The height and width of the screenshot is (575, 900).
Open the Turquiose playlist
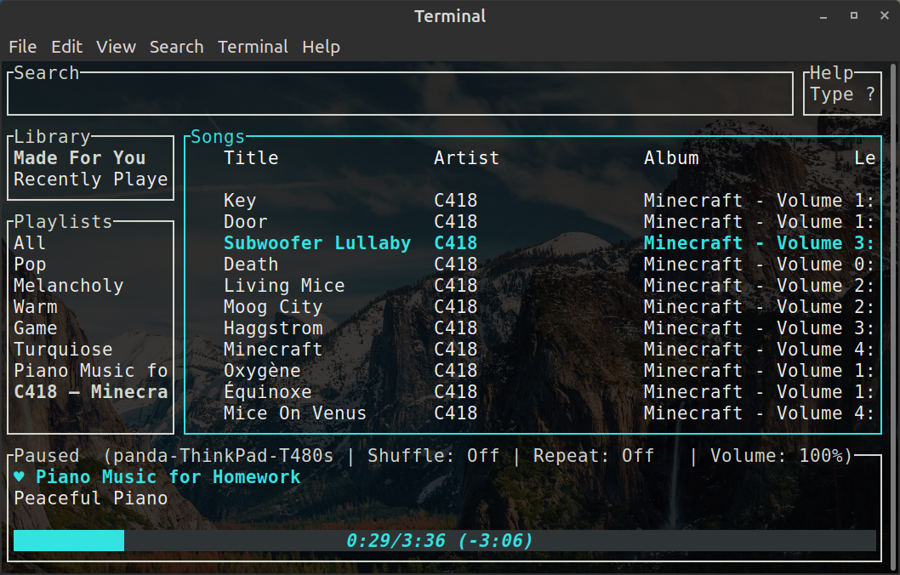click(x=63, y=350)
